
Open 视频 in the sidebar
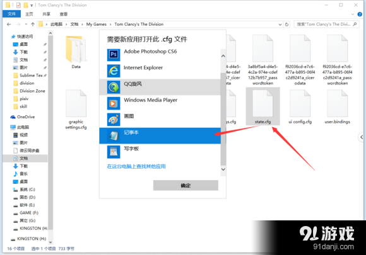[21, 135]
